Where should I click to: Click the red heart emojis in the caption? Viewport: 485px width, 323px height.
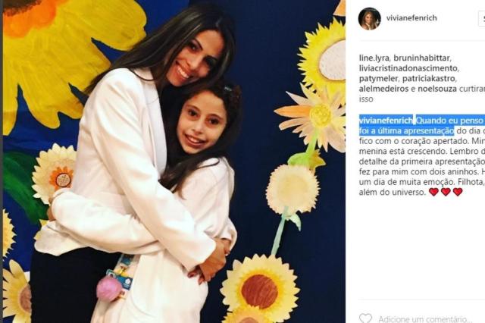click(x=446, y=192)
